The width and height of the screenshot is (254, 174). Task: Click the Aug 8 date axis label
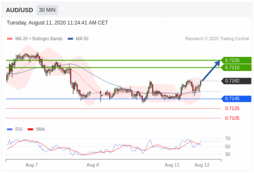click(93, 165)
